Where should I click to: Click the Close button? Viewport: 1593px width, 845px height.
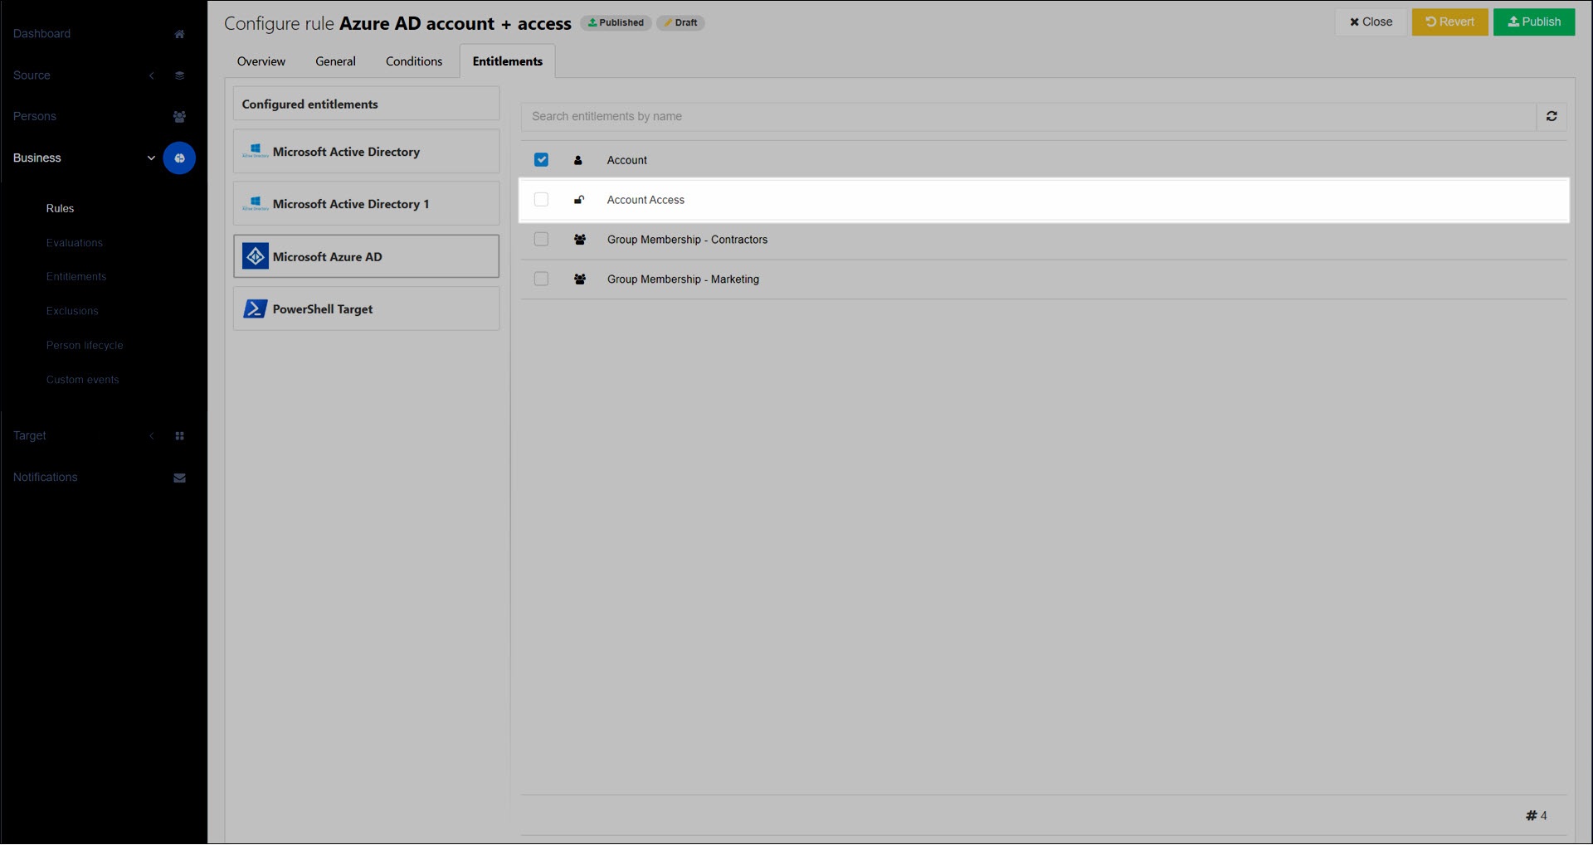[x=1371, y=22]
